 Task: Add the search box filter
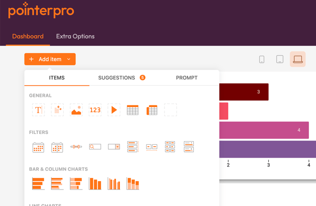click(95, 147)
